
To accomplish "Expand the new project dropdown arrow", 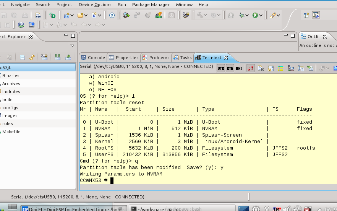I will pyautogui.click(x=72, y=16).
